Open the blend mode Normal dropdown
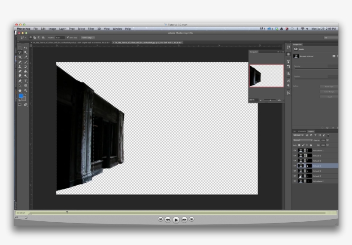The image size is (352, 245). (303, 140)
